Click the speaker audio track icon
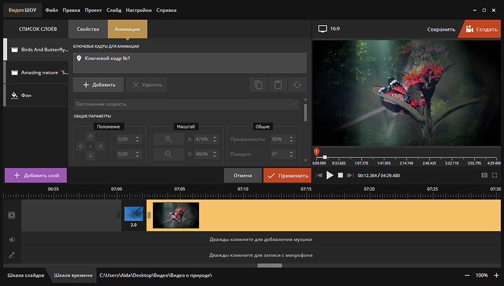Image resolution: width=504 pixels, height=286 pixels. [11, 239]
